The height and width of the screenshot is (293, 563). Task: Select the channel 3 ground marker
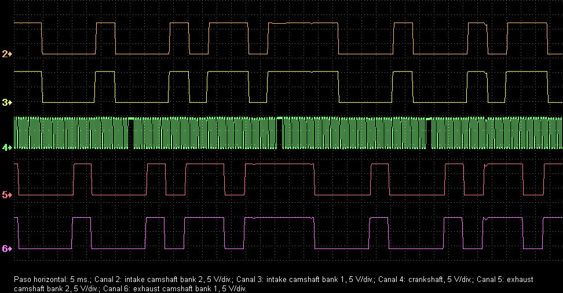[x=7, y=102]
